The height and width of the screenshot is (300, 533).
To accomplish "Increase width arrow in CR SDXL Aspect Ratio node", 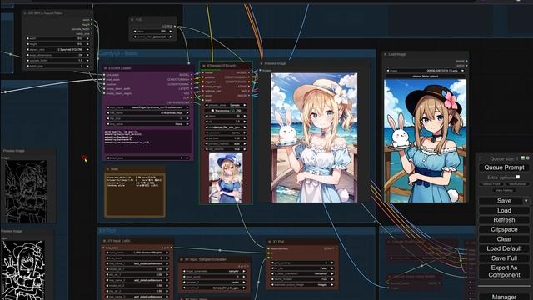I will click(87, 39).
